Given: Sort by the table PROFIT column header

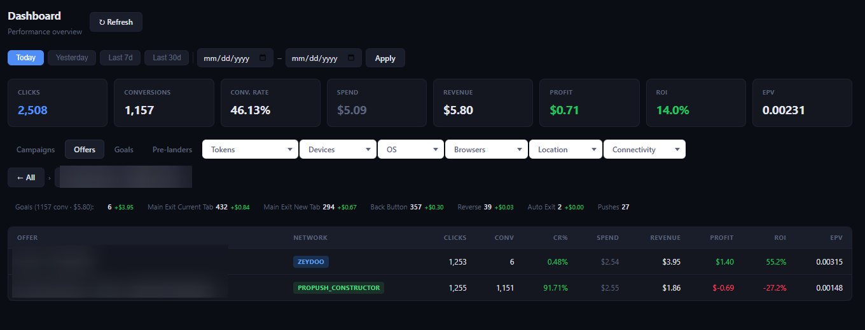Looking at the screenshot, I should [722, 238].
